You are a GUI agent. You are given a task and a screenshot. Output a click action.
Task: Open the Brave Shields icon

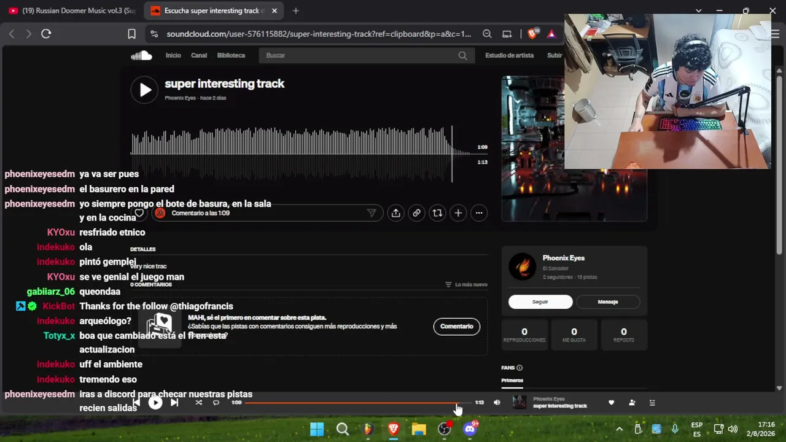tap(532, 34)
